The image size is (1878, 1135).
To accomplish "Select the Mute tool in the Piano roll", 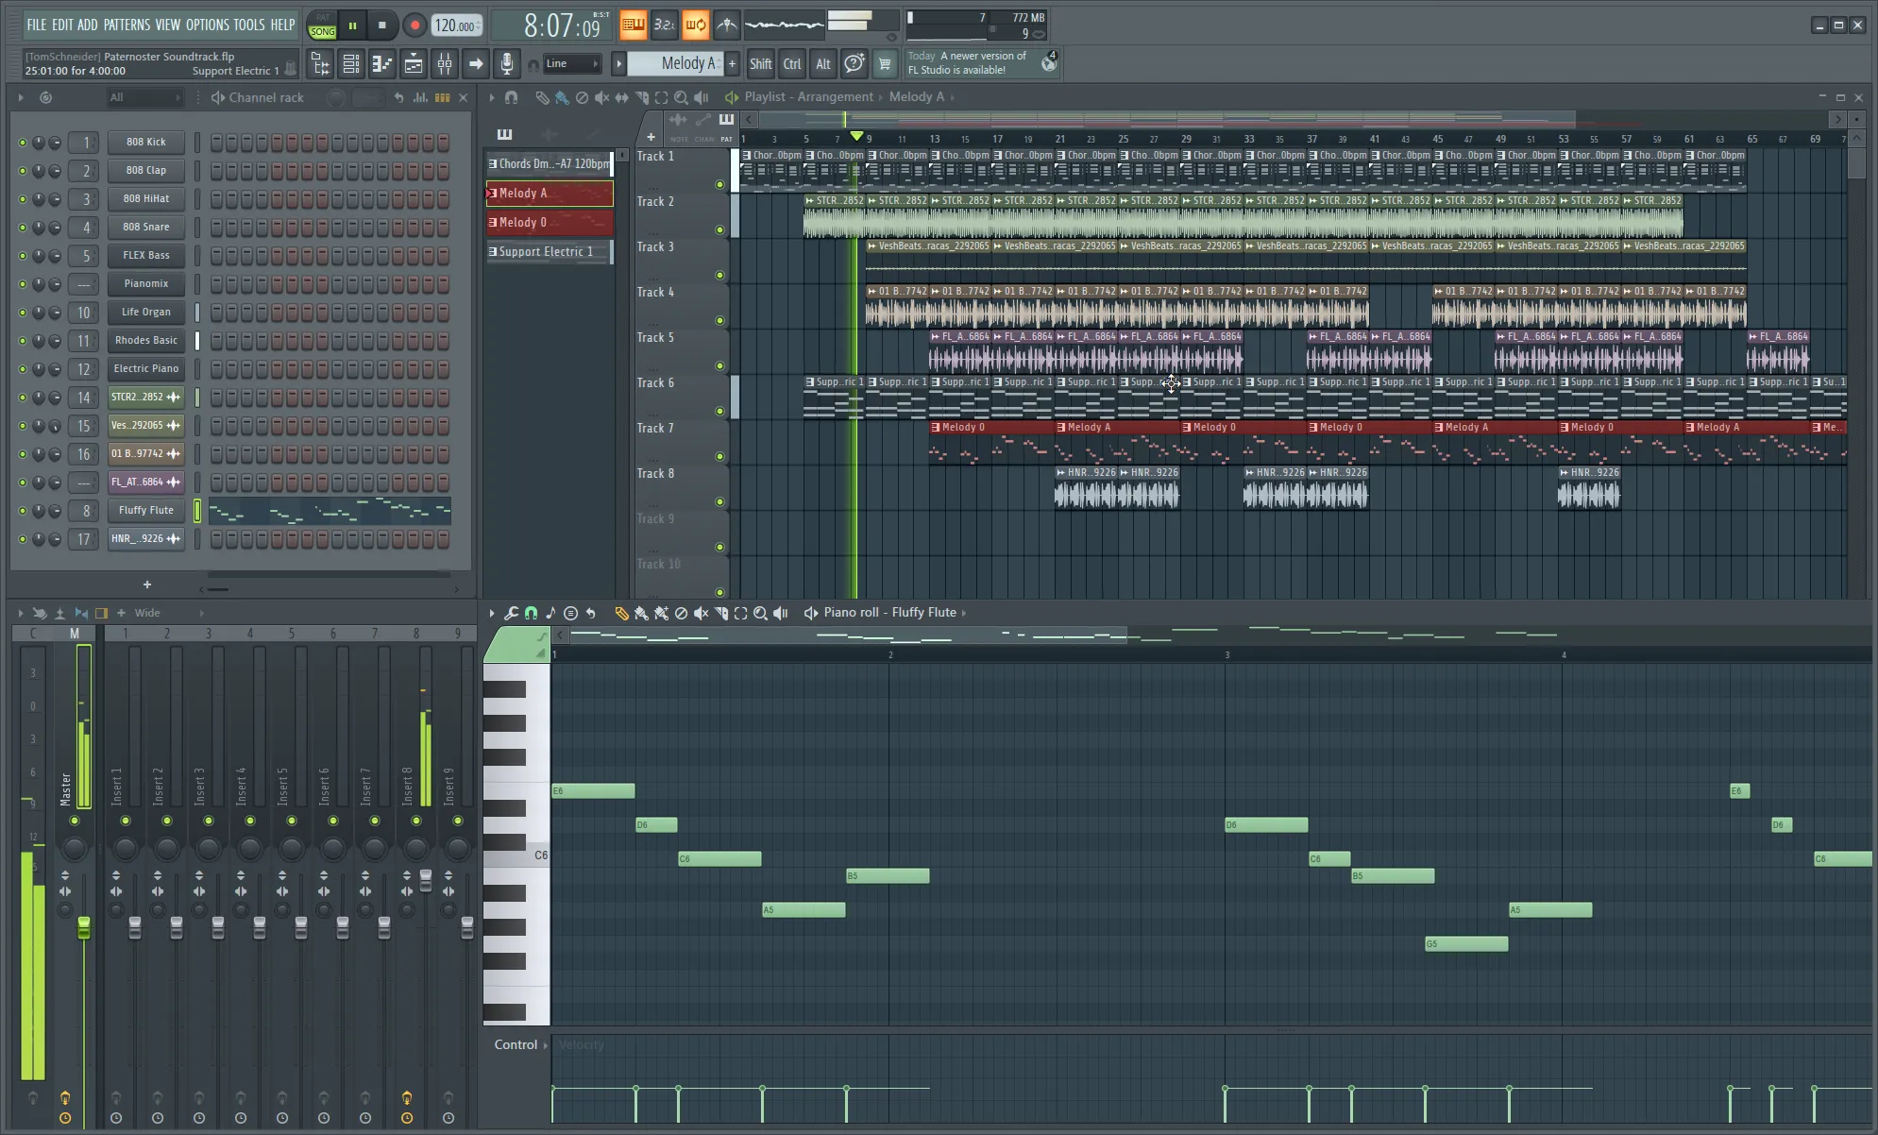I will tap(701, 612).
